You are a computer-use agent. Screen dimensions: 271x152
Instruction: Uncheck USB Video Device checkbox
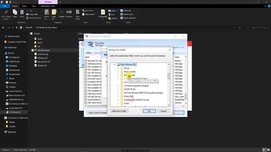[x=86, y=103]
